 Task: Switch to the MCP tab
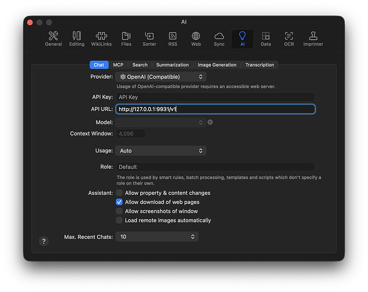[x=118, y=65]
